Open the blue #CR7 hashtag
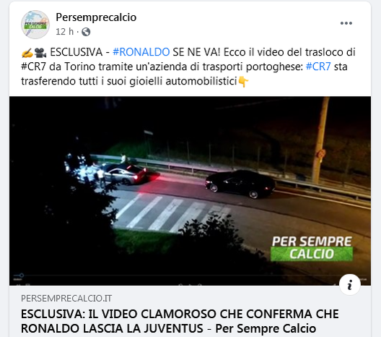Viewport: 381px width, 337px height. click(x=318, y=67)
